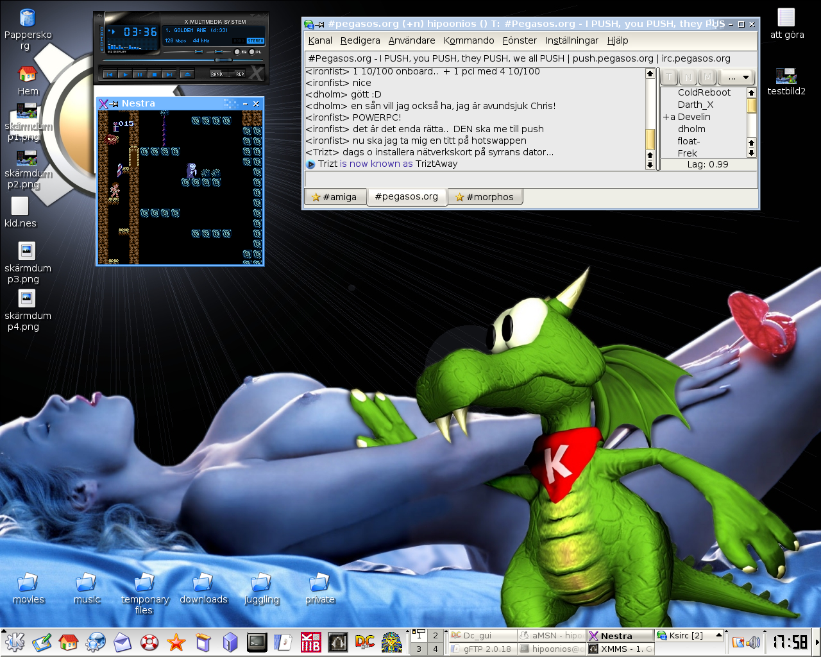Image resolution: width=821 pixels, height=657 pixels.
Task: Select the #pegasos.org channel tab
Action: pyautogui.click(x=407, y=196)
